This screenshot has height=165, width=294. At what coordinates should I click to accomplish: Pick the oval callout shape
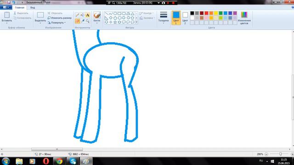[x=128, y=22]
